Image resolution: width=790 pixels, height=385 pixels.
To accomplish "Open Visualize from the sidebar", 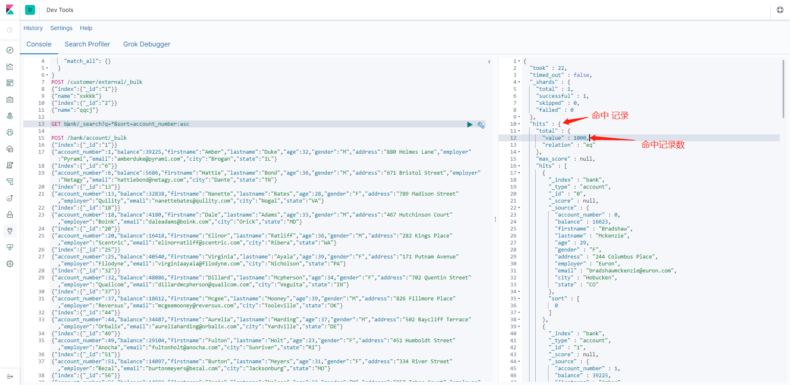I will (x=10, y=67).
